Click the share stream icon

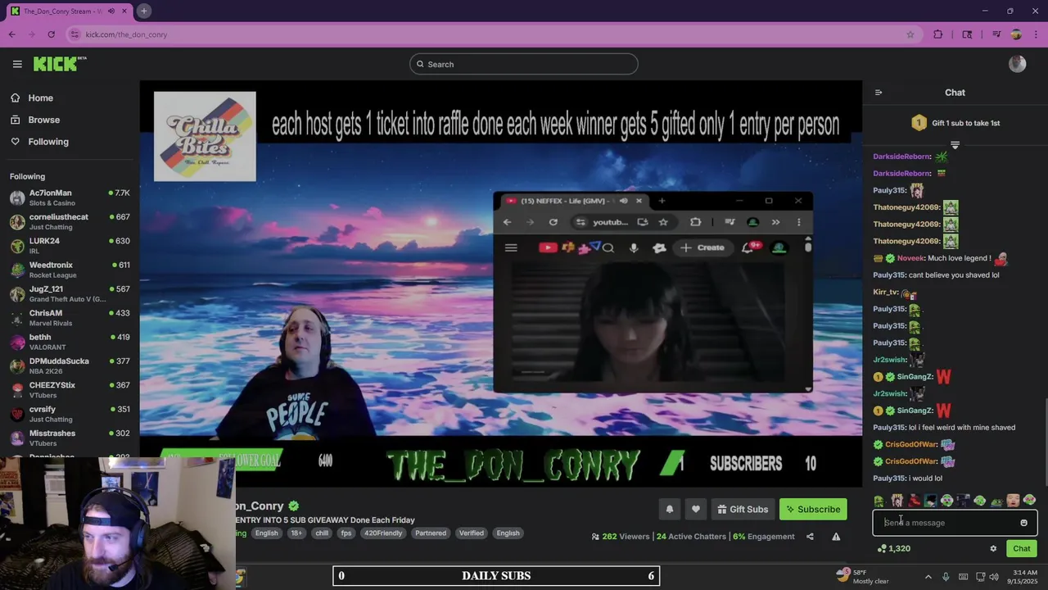tap(810, 537)
